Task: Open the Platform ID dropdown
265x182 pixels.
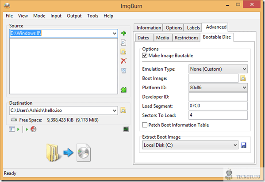Action: (x=218, y=87)
